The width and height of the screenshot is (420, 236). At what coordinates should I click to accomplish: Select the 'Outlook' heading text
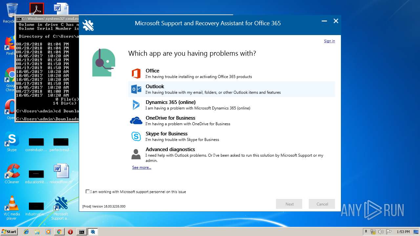pos(155,87)
